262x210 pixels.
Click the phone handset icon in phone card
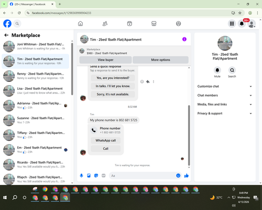point(94,130)
